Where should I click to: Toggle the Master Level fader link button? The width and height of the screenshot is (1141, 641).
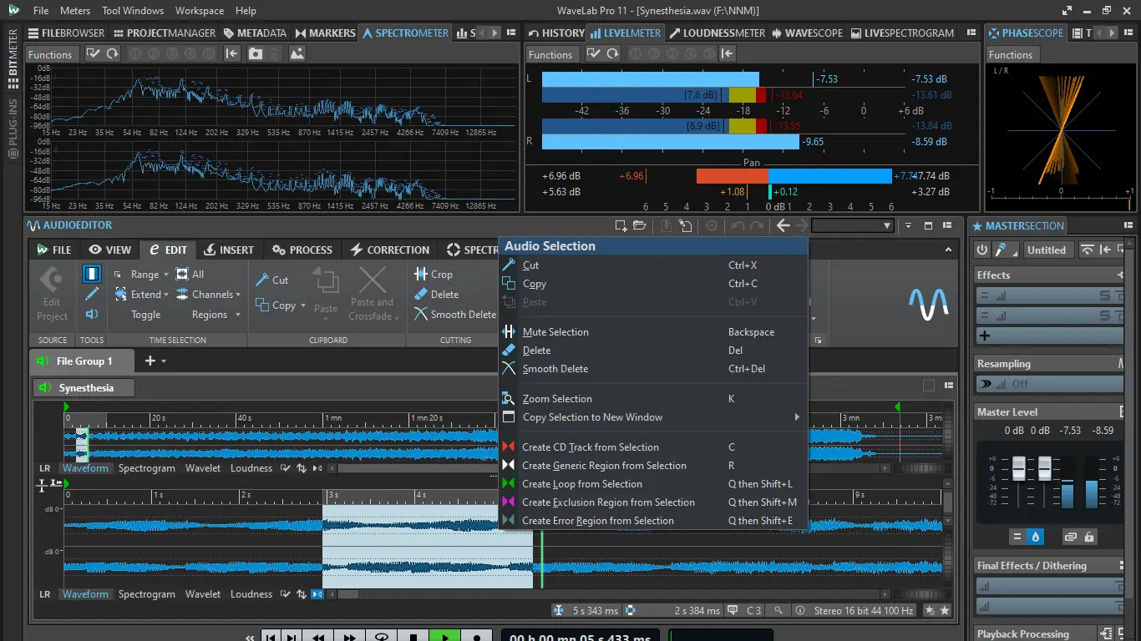(x=1070, y=537)
